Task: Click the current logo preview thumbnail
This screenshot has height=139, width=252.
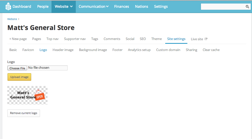Action: coord(27,95)
